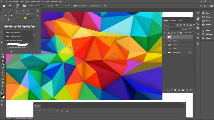Open layer Fill dropdown arrow
214x120 pixels.
click(x=193, y=33)
